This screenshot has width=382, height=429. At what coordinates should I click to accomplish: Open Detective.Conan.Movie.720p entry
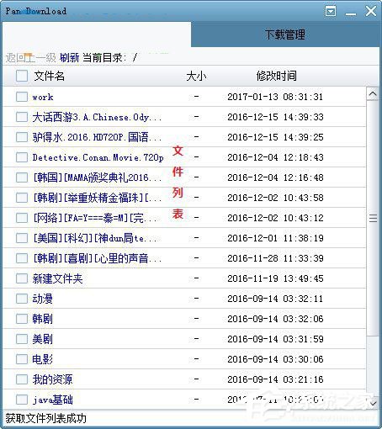(x=98, y=157)
